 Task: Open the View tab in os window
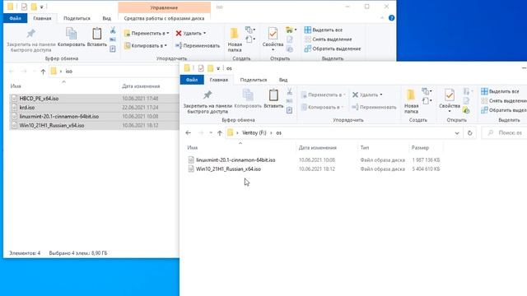[283, 80]
